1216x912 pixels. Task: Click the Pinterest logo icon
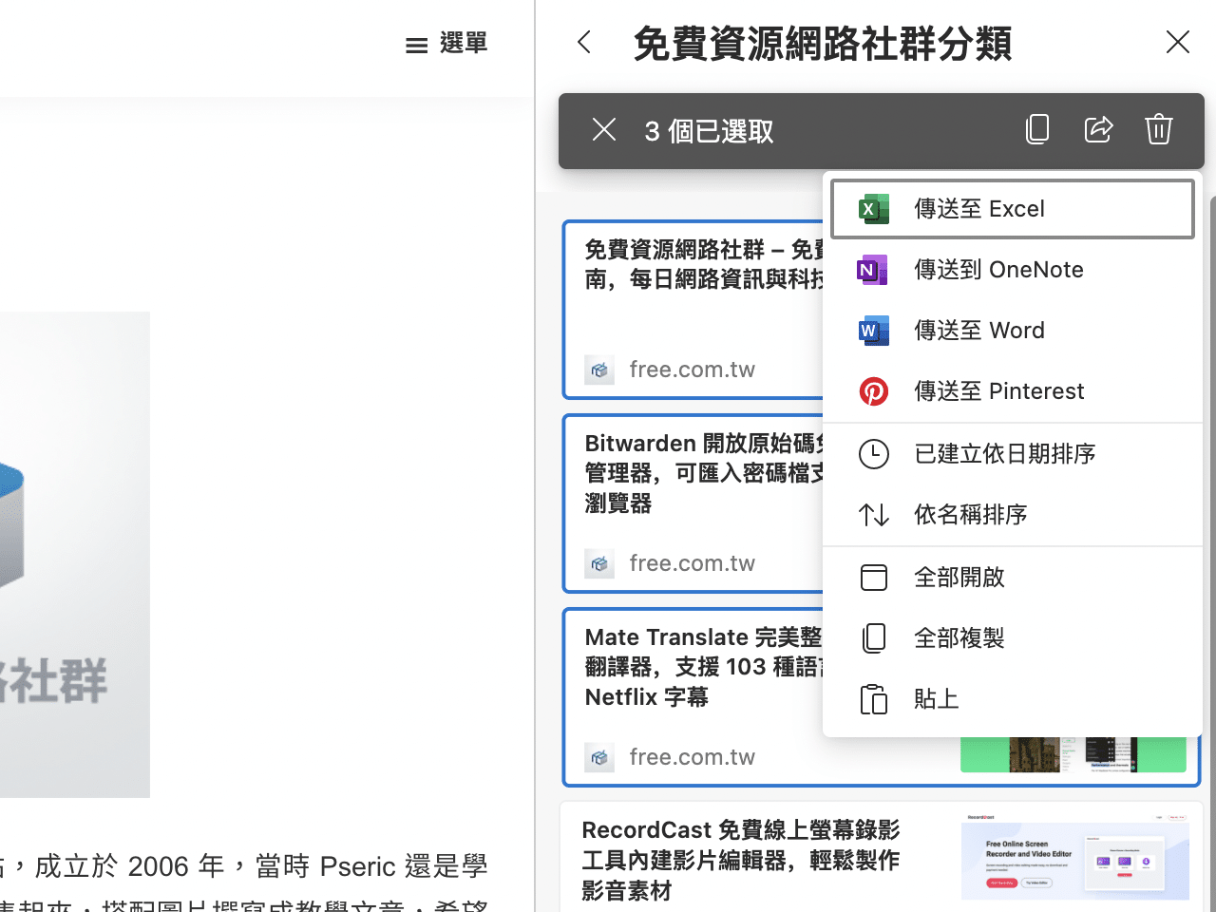pos(874,391)
